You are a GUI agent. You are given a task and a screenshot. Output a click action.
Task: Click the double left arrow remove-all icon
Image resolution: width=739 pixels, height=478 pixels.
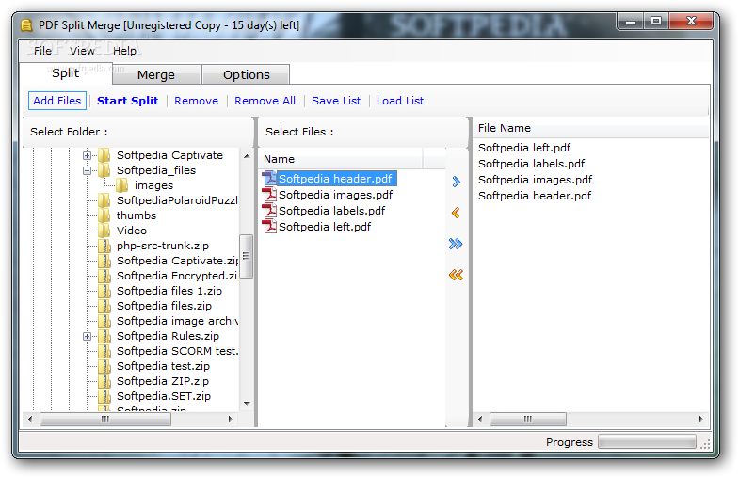[456, 275]
